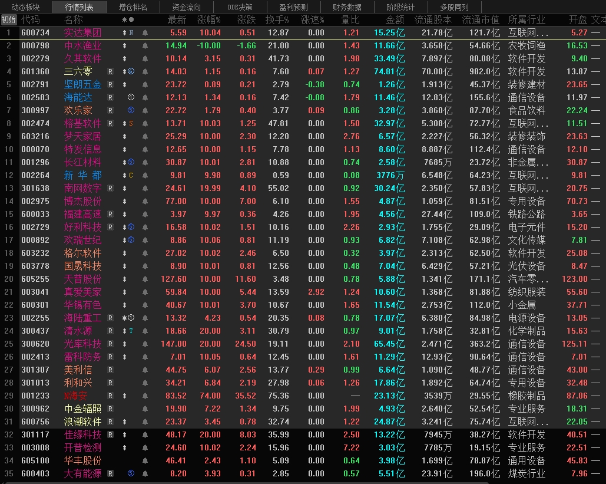Click the R margin badge beside 三六零

point(110,71)
